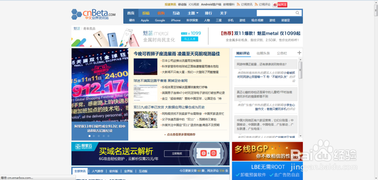Open the iPhone category link
This screenshot has width=378, height=180.
[x=176, y=20]
